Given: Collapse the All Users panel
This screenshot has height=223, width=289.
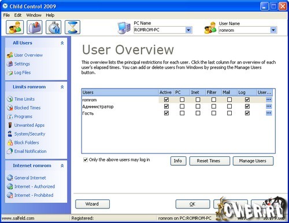Looking at the screenshot, I should point(62,43).
